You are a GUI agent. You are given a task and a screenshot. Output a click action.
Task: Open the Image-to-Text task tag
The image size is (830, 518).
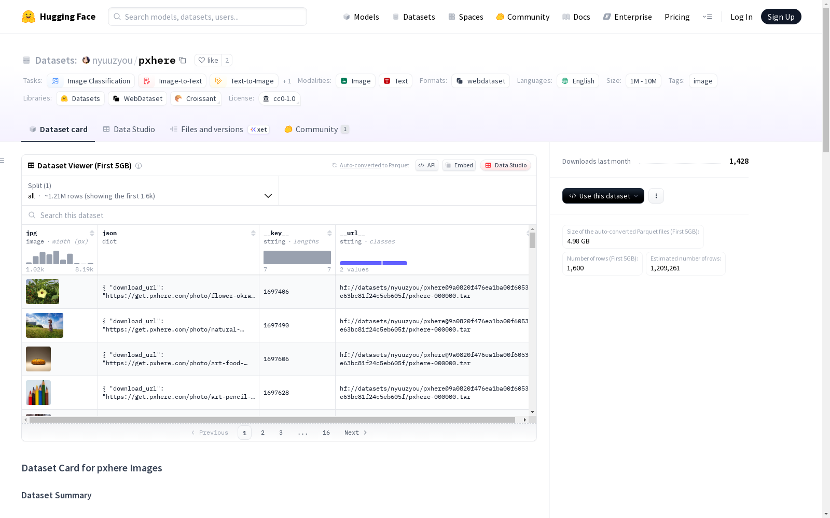(172, 81)
